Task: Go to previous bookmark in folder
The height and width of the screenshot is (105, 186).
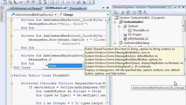Action: coord(68,2)
